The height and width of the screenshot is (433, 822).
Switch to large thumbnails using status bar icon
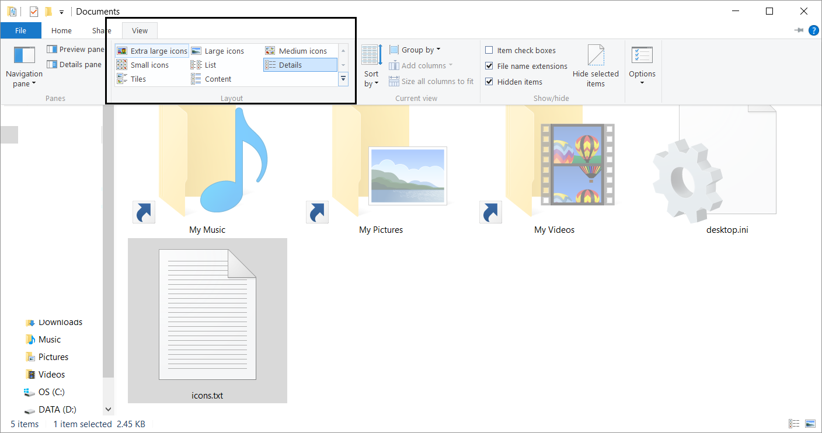tap(810, 424)
